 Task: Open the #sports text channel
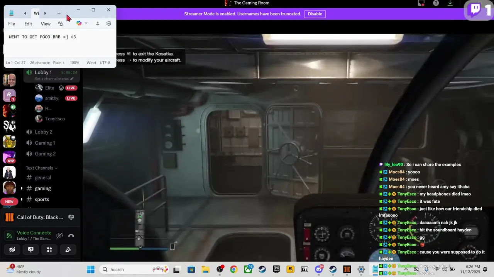pos(42,199)
